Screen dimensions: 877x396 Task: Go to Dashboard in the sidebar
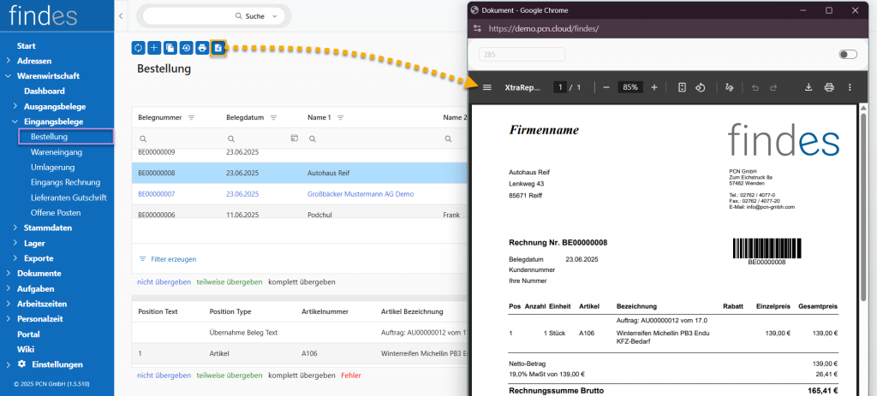point(45,91)
